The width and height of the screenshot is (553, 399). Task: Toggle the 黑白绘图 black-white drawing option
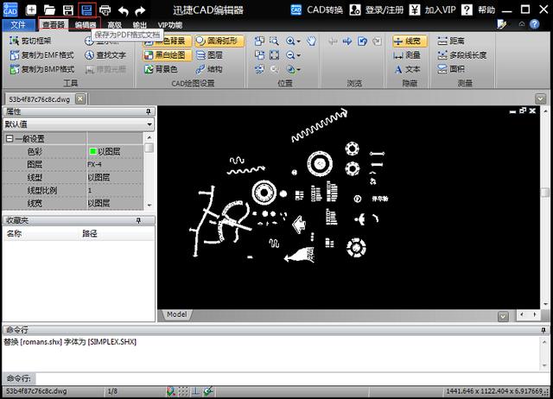[167, 55]
